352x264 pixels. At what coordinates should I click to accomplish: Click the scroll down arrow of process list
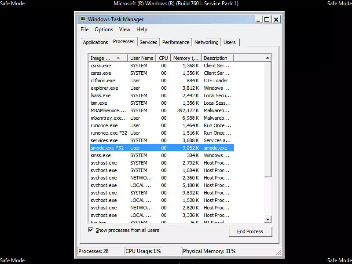pyautogui.click(x=268, y=219)
